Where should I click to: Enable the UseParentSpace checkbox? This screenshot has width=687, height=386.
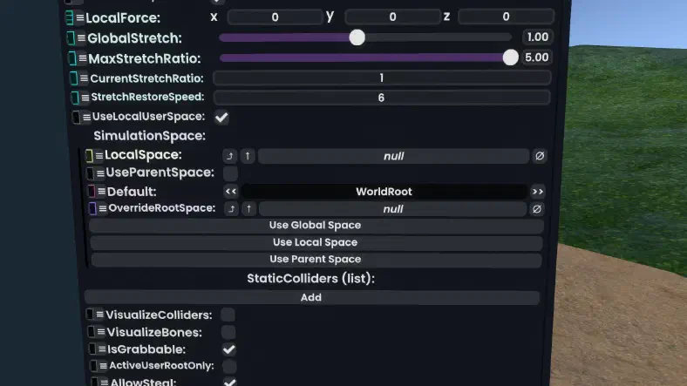click(x=230, y=173)
